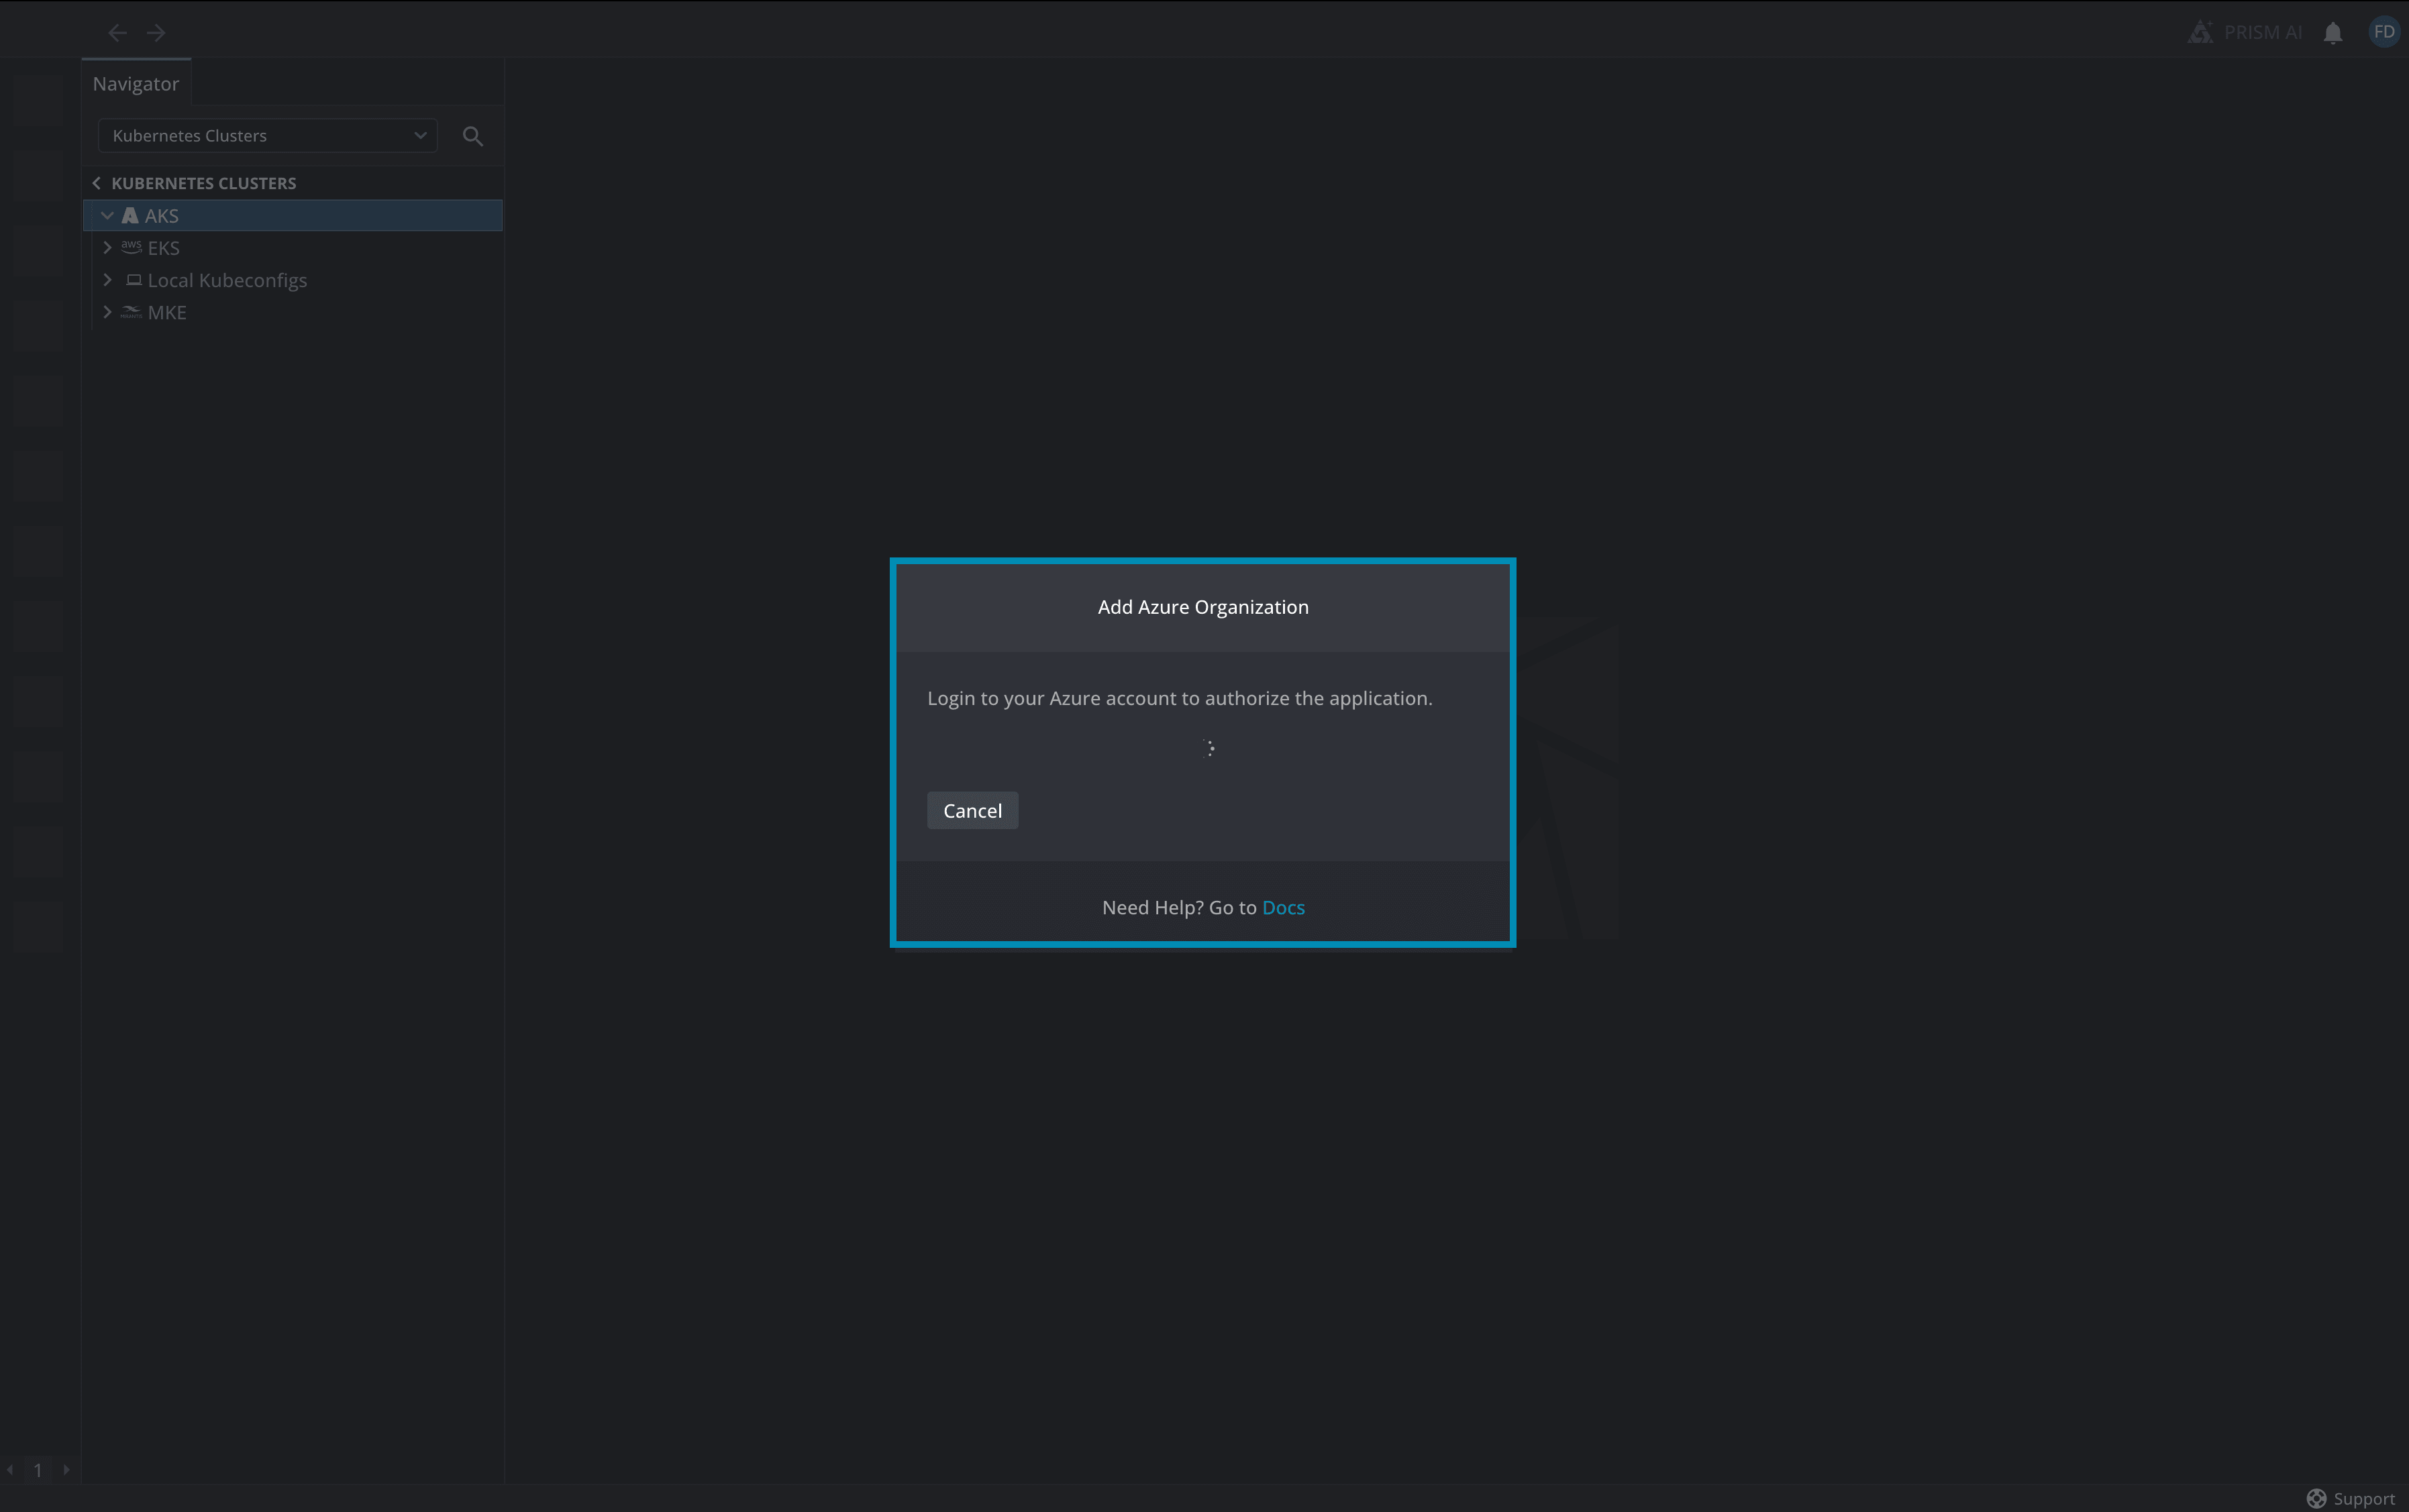The width and height of the screenshot is (2409, 1512).
Task: Switch to the Navigator tab
Action: click(x=135, y=83)
